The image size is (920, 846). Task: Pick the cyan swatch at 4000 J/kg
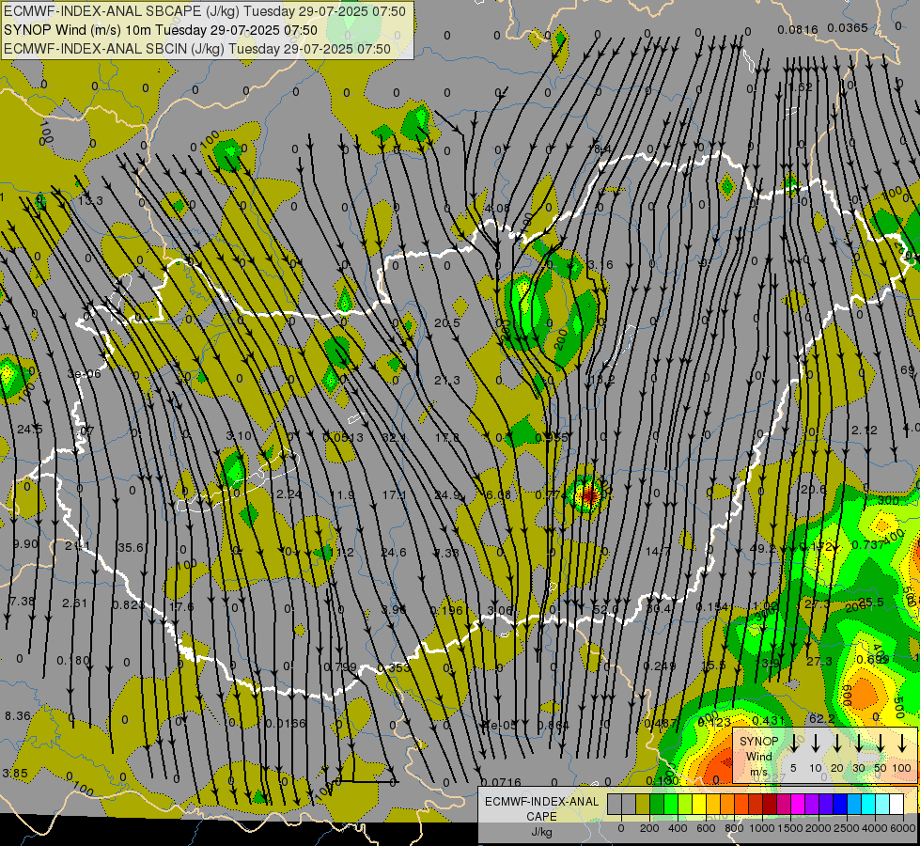(867, 805)
